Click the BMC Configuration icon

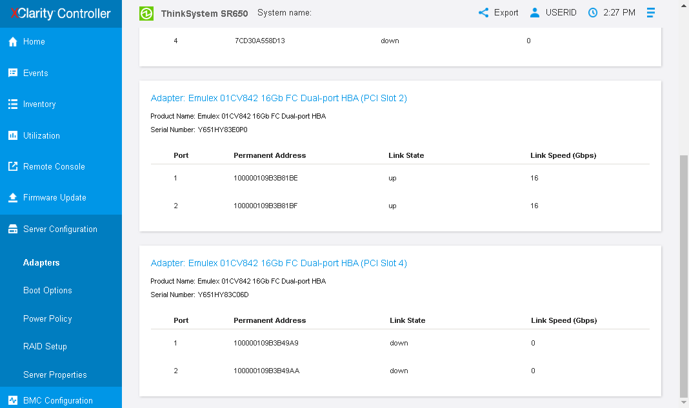(x=12, y=400)
